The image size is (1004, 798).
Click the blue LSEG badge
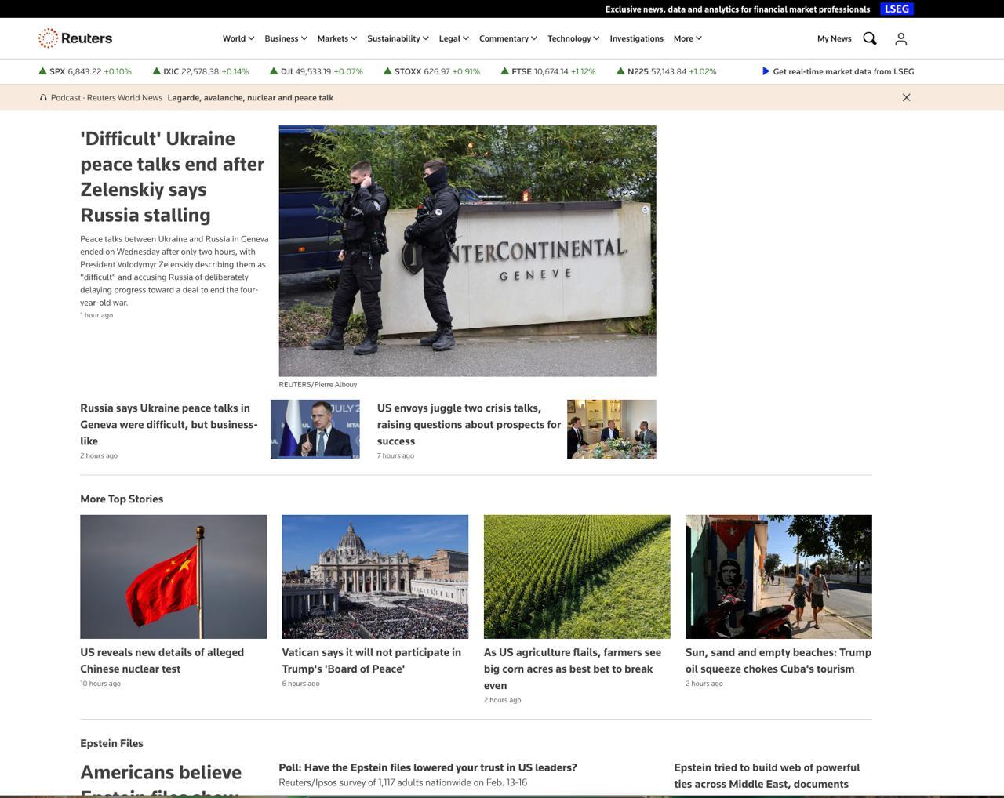tap(897, 9)
